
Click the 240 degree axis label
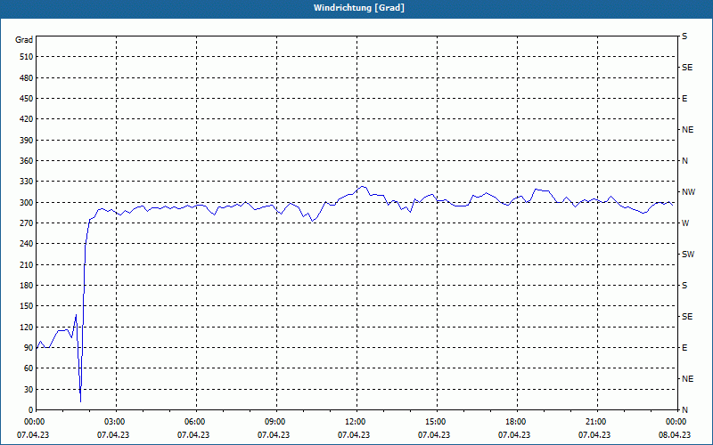click(x=26, y=243)
